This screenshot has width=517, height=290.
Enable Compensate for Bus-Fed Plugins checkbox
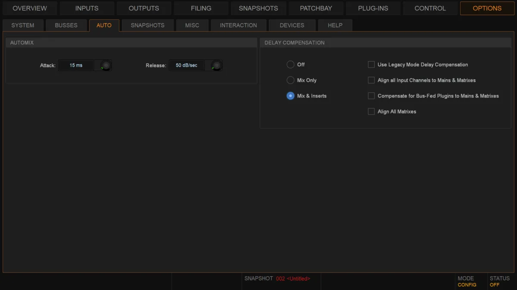click(371, 96)
